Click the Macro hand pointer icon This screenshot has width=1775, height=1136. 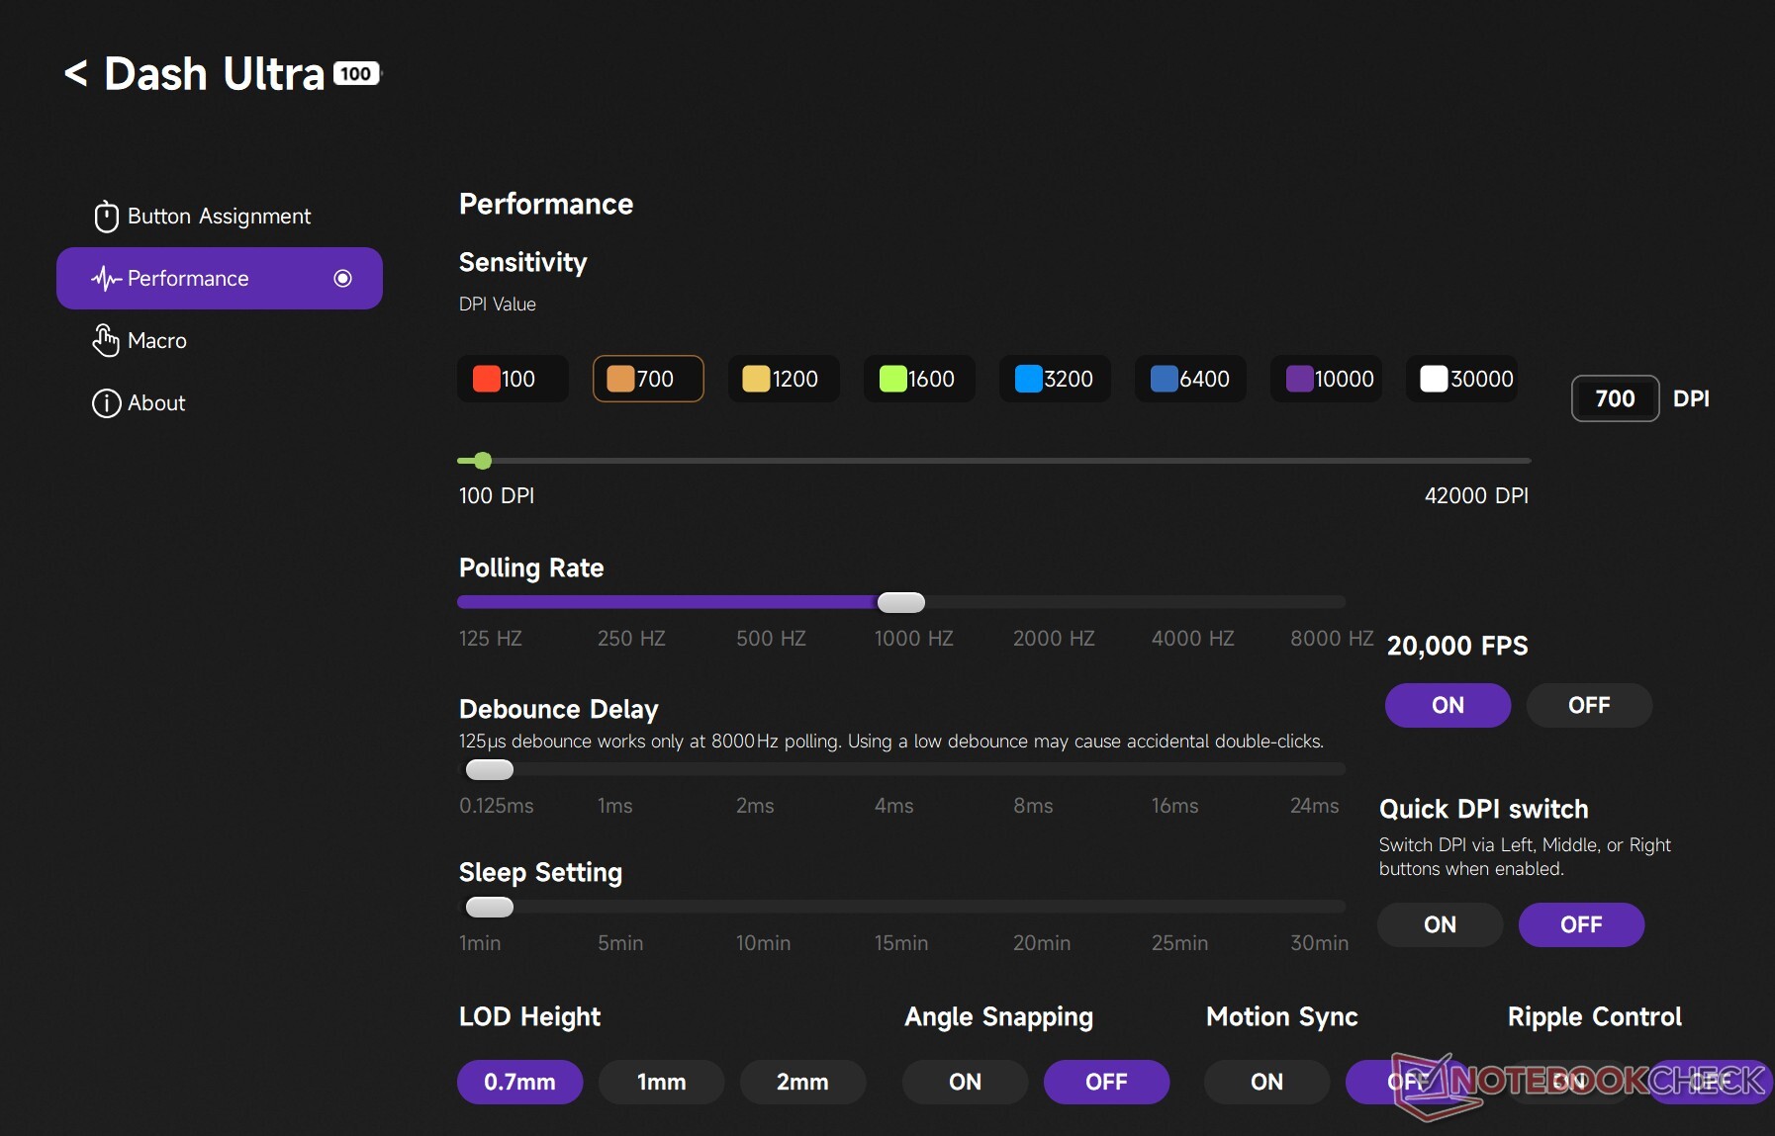tap(106, 341)
